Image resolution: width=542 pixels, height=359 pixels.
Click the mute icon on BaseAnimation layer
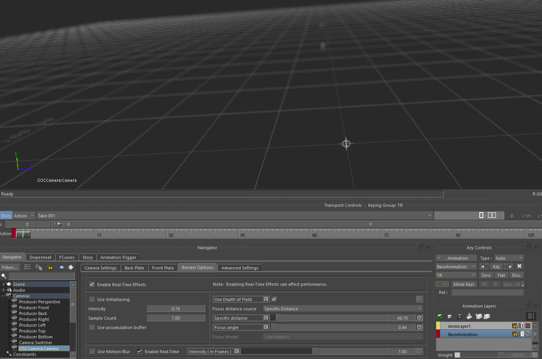(x=528, y=334)
